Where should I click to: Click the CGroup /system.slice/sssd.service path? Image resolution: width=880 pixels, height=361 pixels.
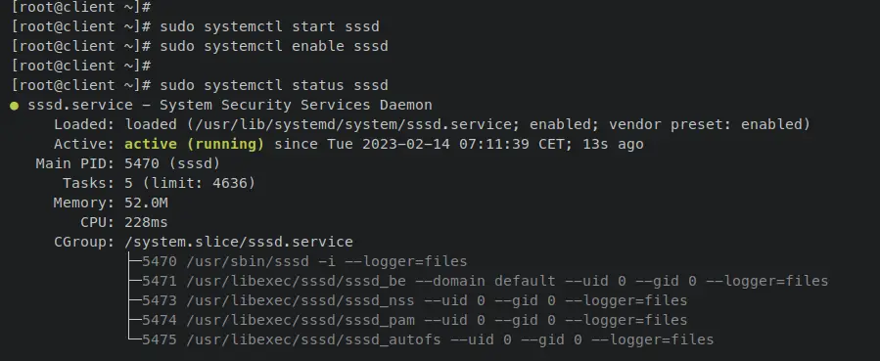239,243
